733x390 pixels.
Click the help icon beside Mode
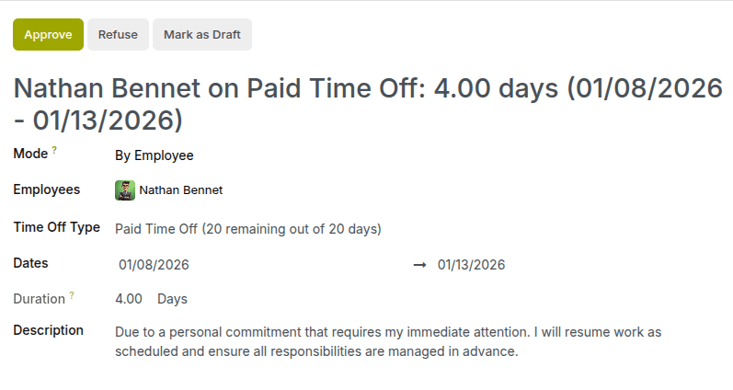[54, 150]
